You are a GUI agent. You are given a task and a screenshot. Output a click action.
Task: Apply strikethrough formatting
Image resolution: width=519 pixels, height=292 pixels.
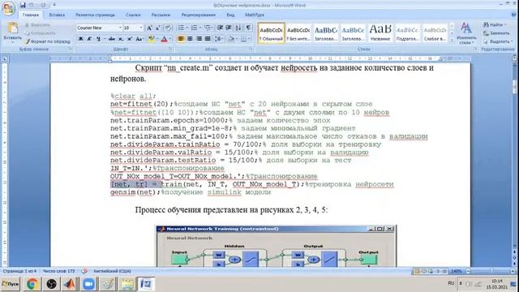tap(112, 39)
